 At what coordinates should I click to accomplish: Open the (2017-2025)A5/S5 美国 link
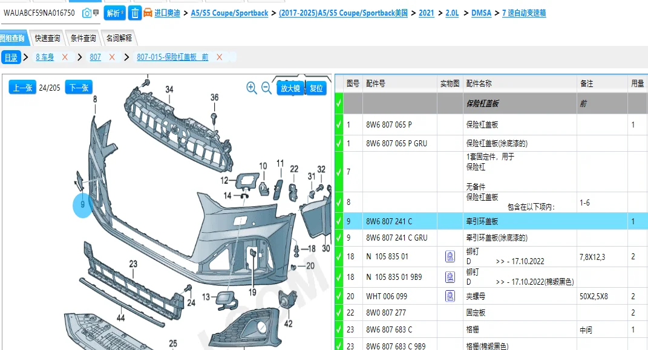pos(344,13)
